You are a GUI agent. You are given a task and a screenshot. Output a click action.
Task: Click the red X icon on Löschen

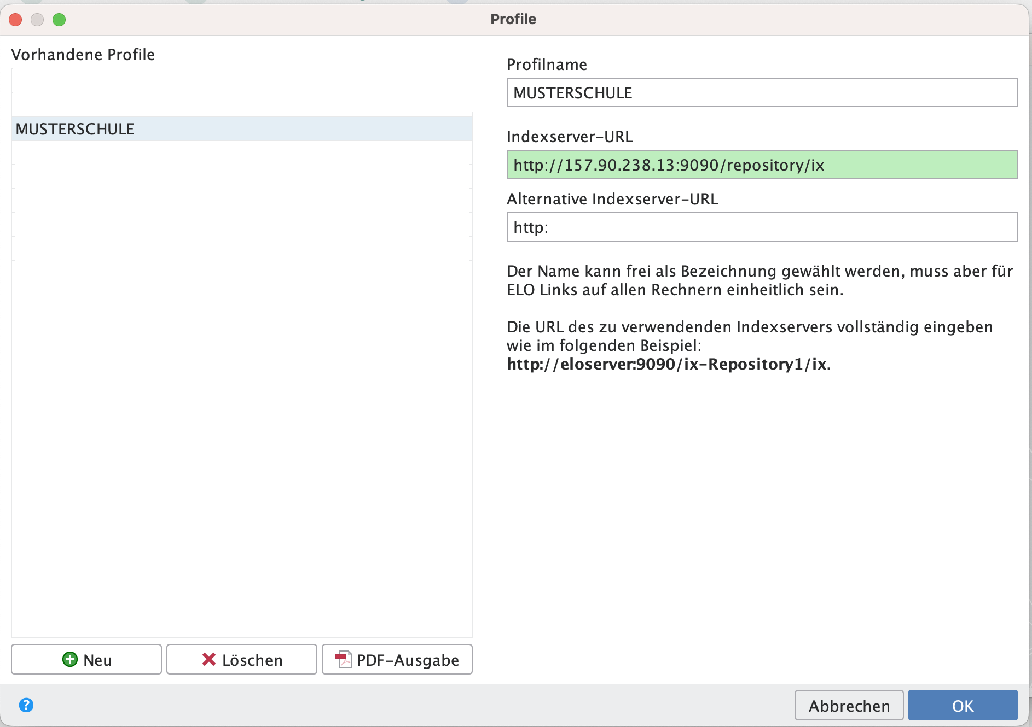pos(208,660)
